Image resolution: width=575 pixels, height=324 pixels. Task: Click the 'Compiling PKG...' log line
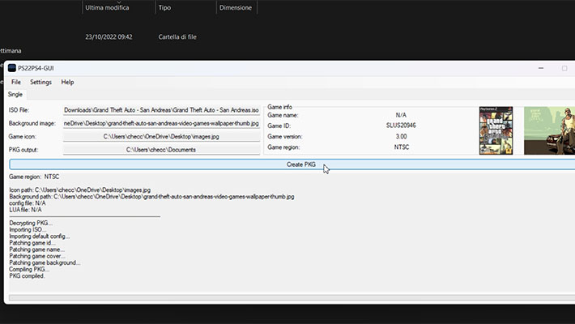point(29,270)
